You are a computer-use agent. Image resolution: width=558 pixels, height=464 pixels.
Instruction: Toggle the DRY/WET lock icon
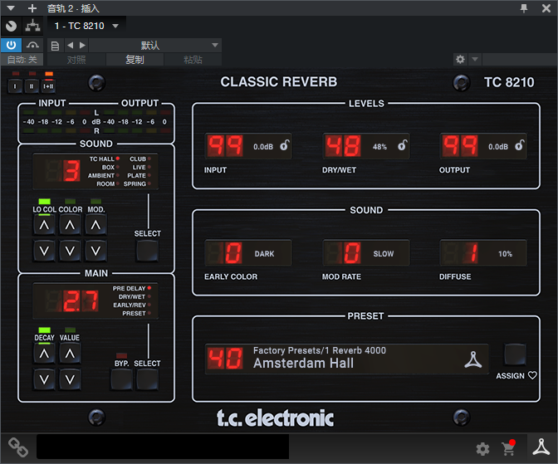(402, 145)
